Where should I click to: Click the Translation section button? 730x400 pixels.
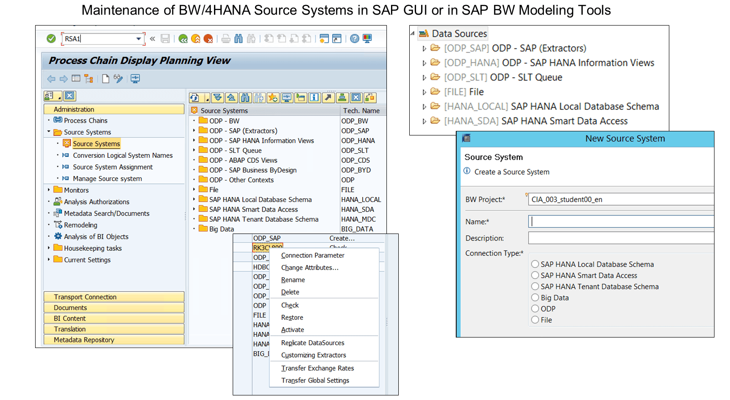(x=114, y=329)
